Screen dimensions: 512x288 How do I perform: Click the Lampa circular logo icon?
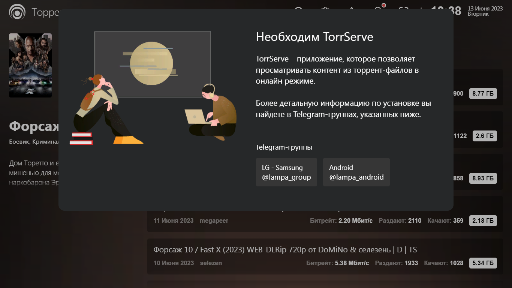(x=17, y=12)
